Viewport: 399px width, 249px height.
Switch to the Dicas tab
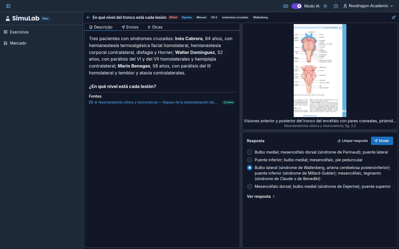(155, 27)
